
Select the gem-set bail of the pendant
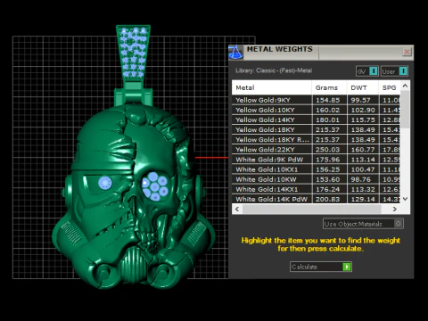point(133,52)
